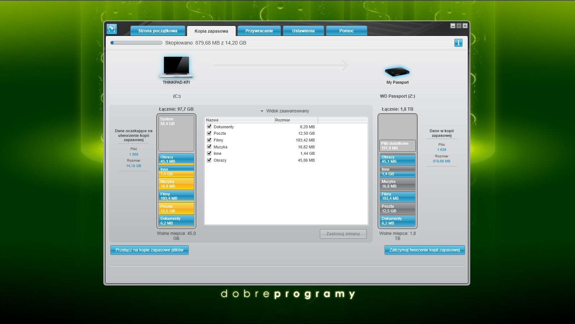The image size is (575, 324).
Task: Click the Muzyka 16,82 MB size value
Action: [x=306, y=147]
